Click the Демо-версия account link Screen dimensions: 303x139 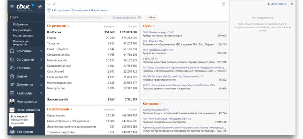click(279, 4)
